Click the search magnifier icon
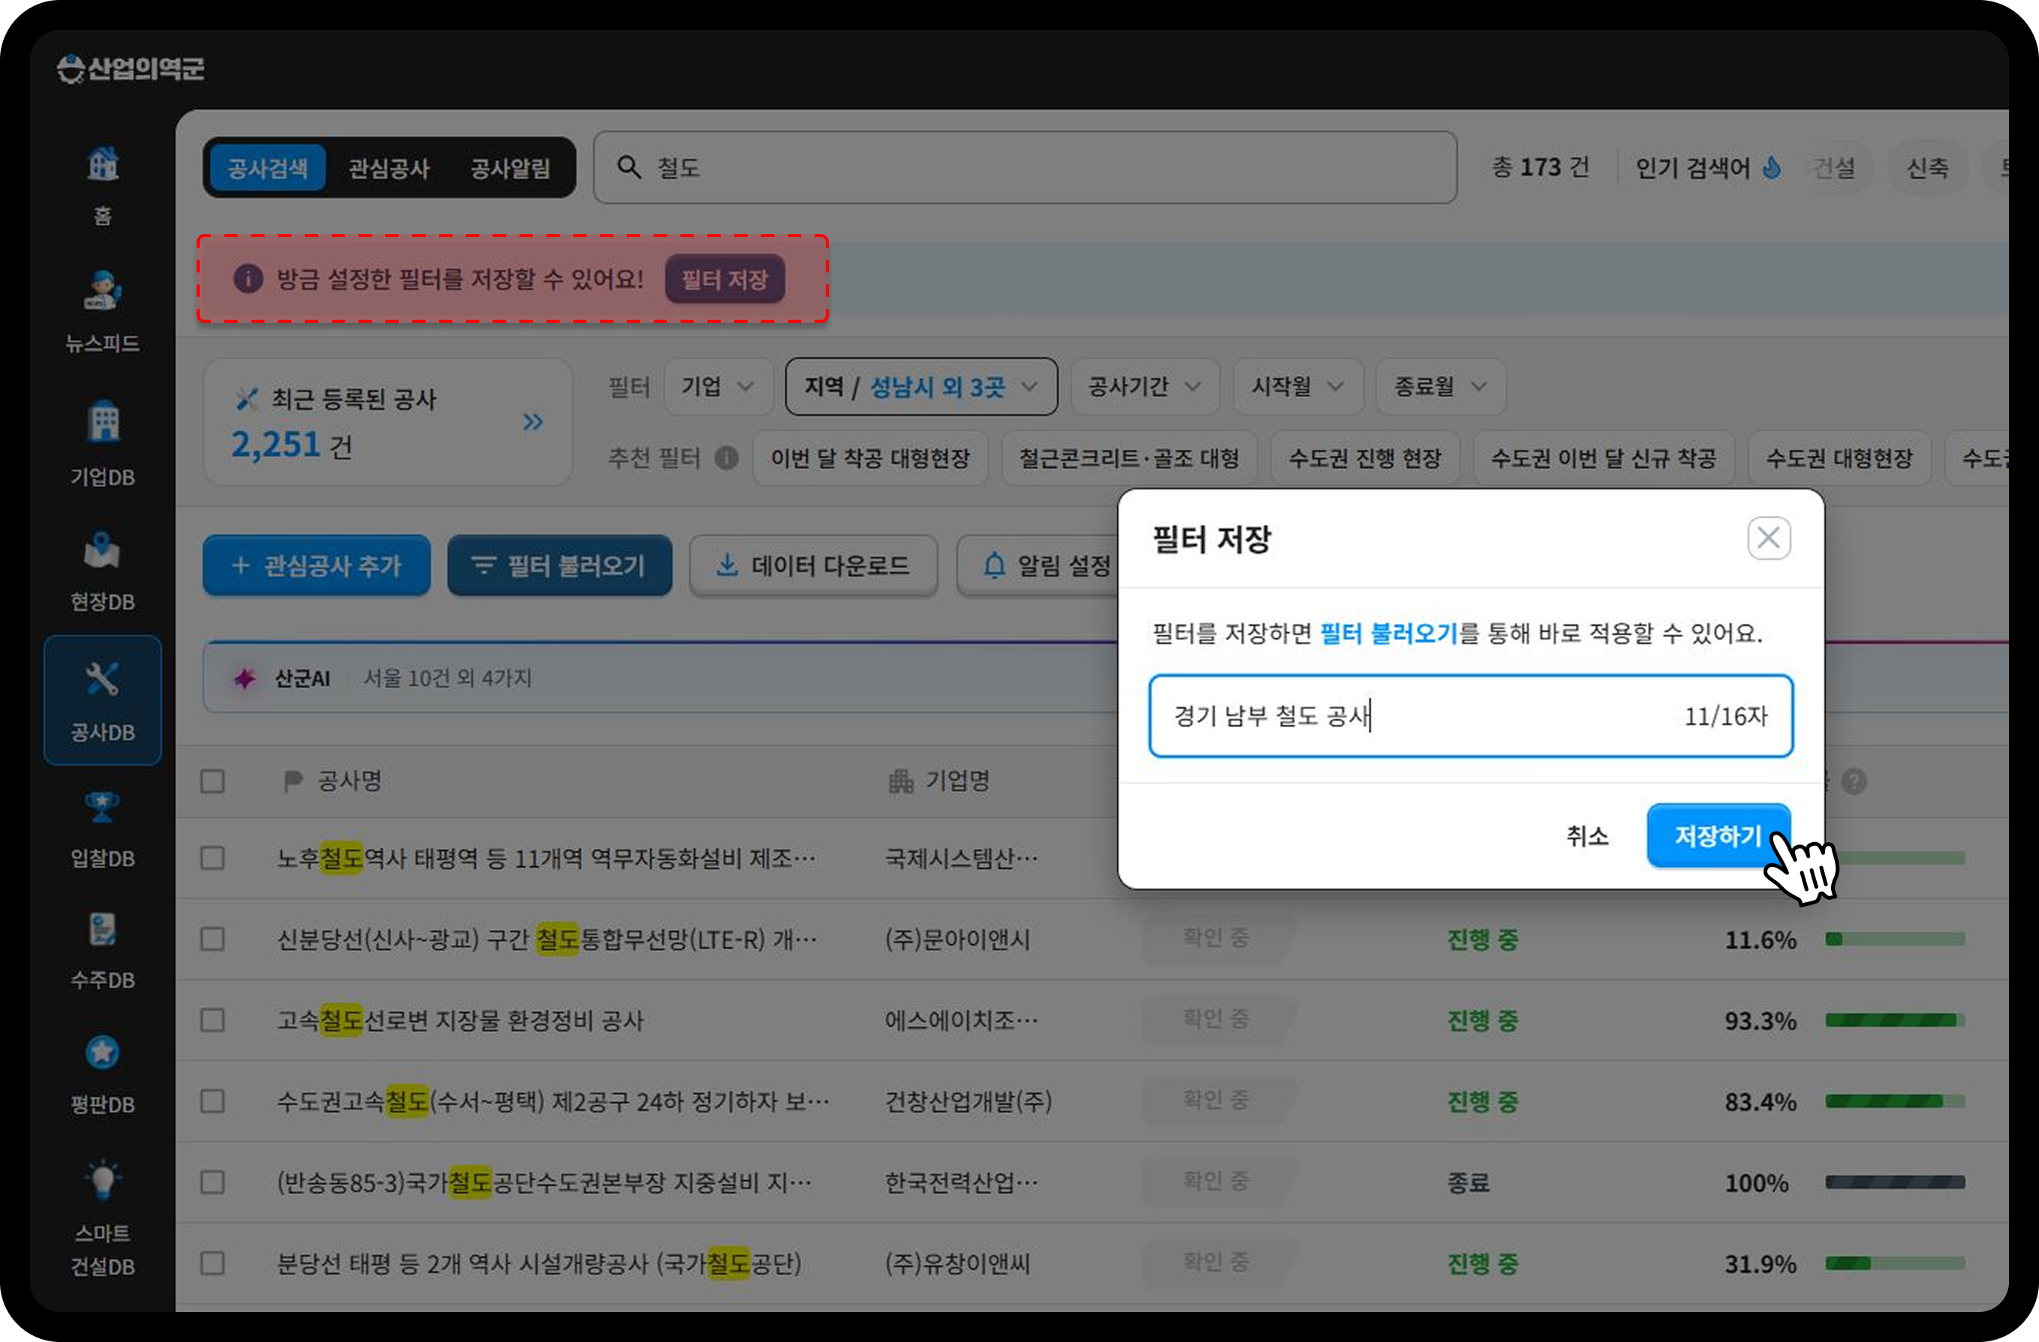Image resolution: width=2039 pixels, height=1342 pixels. click(x=630, y=167)
